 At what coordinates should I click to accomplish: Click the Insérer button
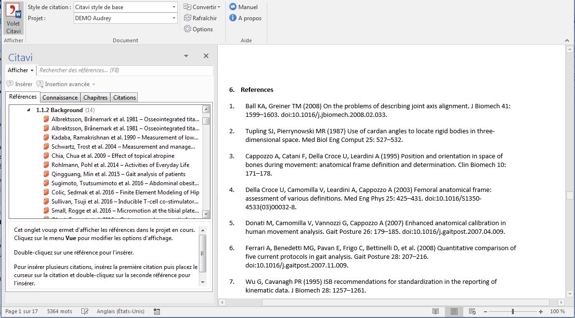click(x=19, y=84)
